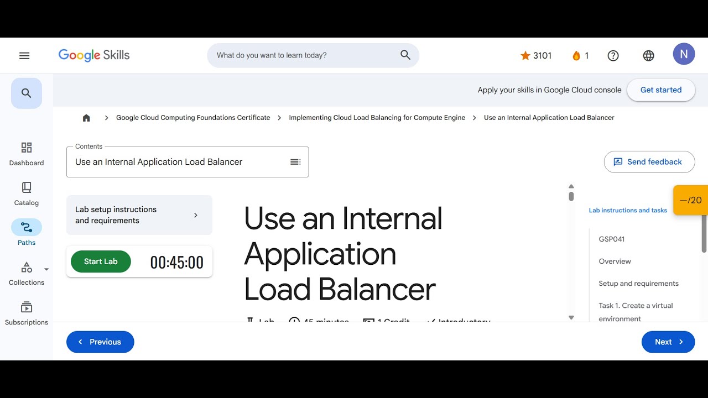
Task: Open the language globe icon
Action: (649, 55)
